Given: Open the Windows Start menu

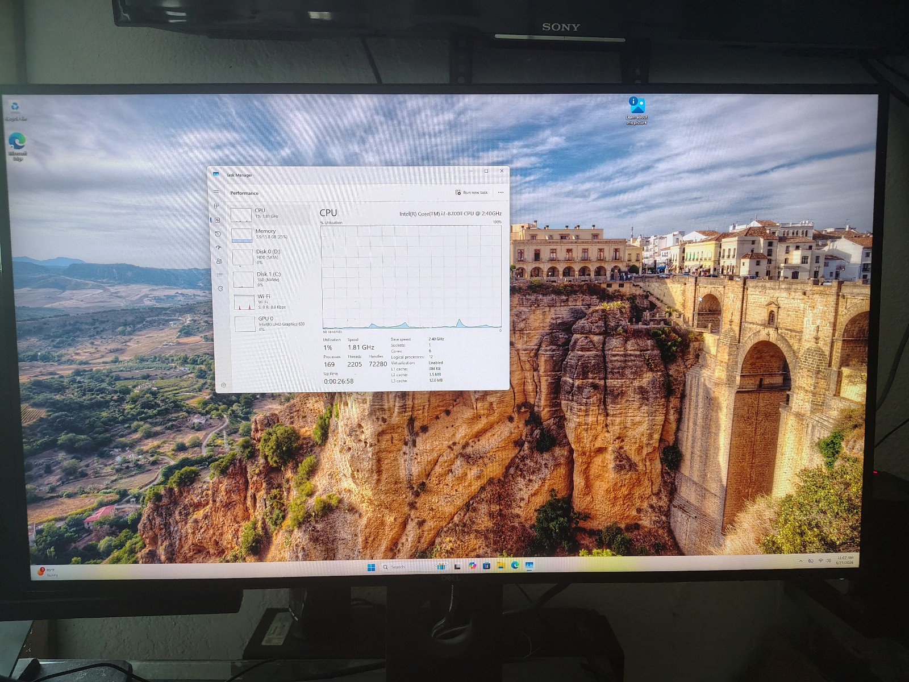Looking at the screenshot, I should 371,567.
